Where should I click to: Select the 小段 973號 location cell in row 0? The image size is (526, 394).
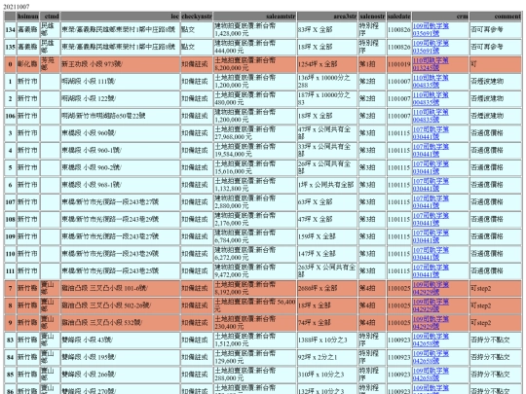120,64
